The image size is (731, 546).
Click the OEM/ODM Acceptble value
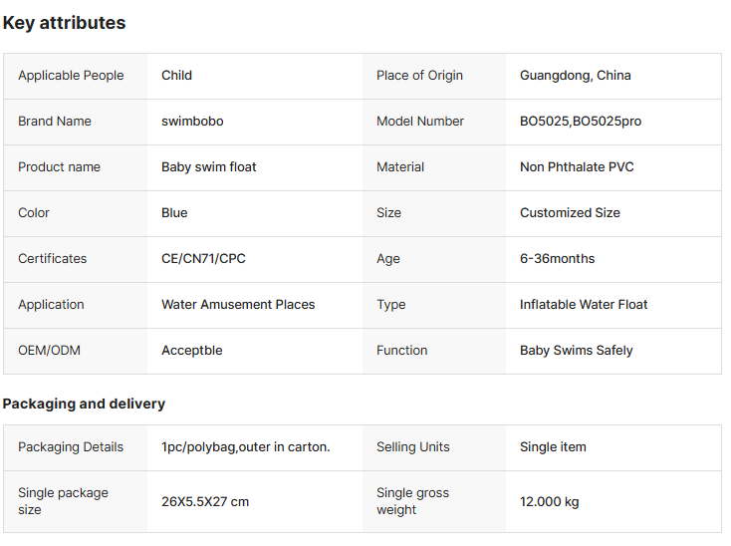pyautogui.click(x=192, y=351)
